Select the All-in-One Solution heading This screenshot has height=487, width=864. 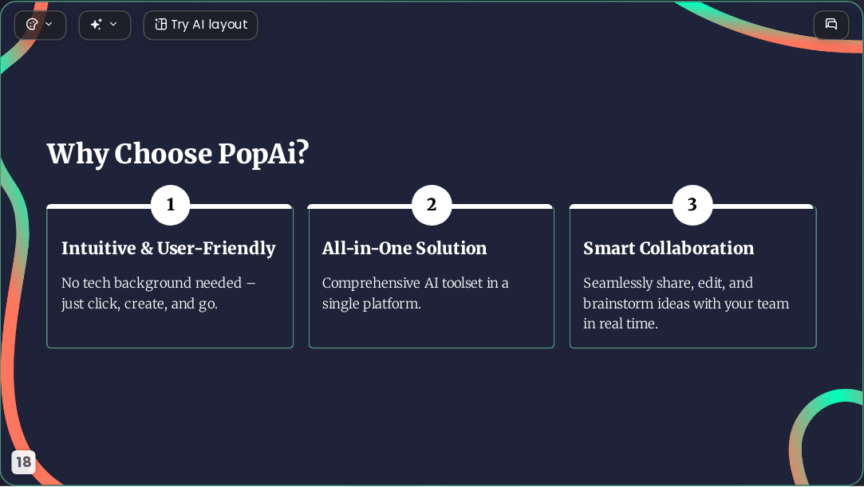tap(404, 248)
